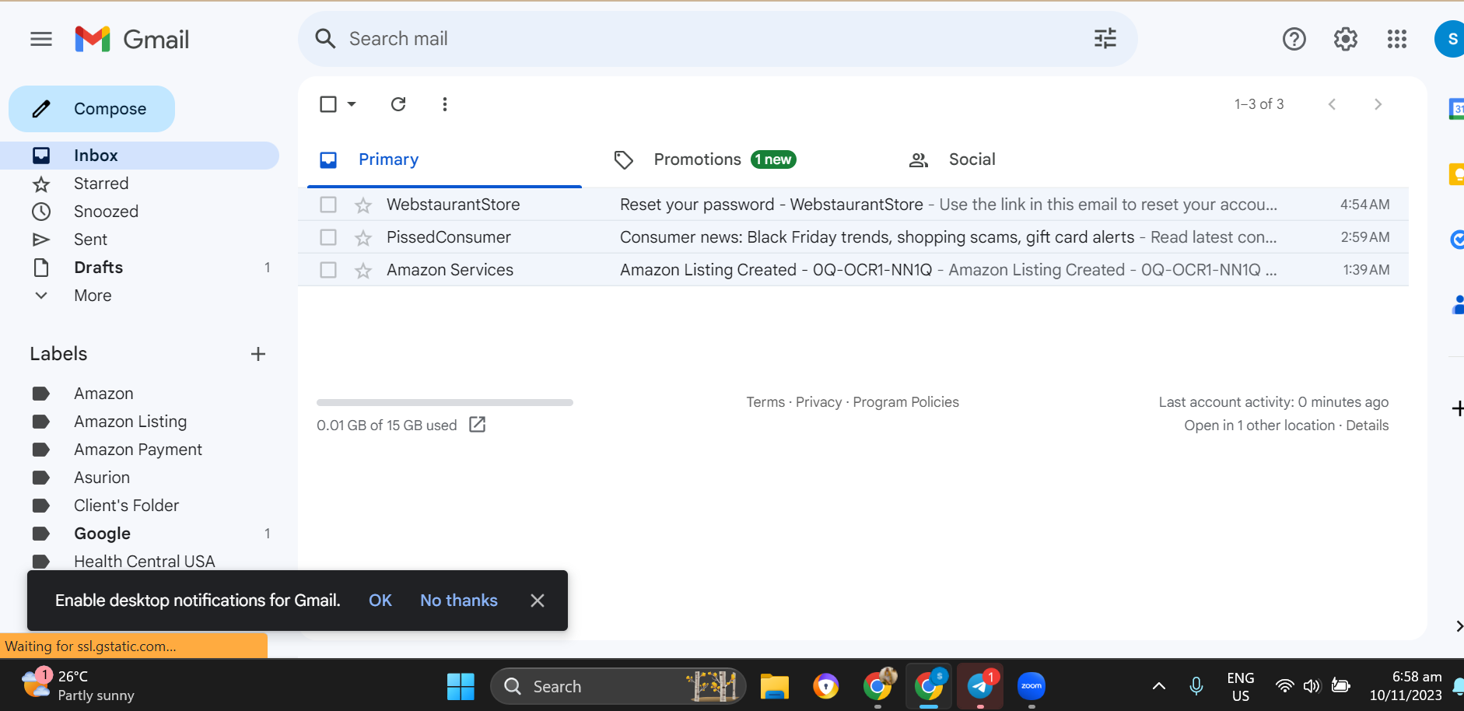Open the Amazon Listing label
Viewport: 1464px width, 711px height.
[131, 422]
